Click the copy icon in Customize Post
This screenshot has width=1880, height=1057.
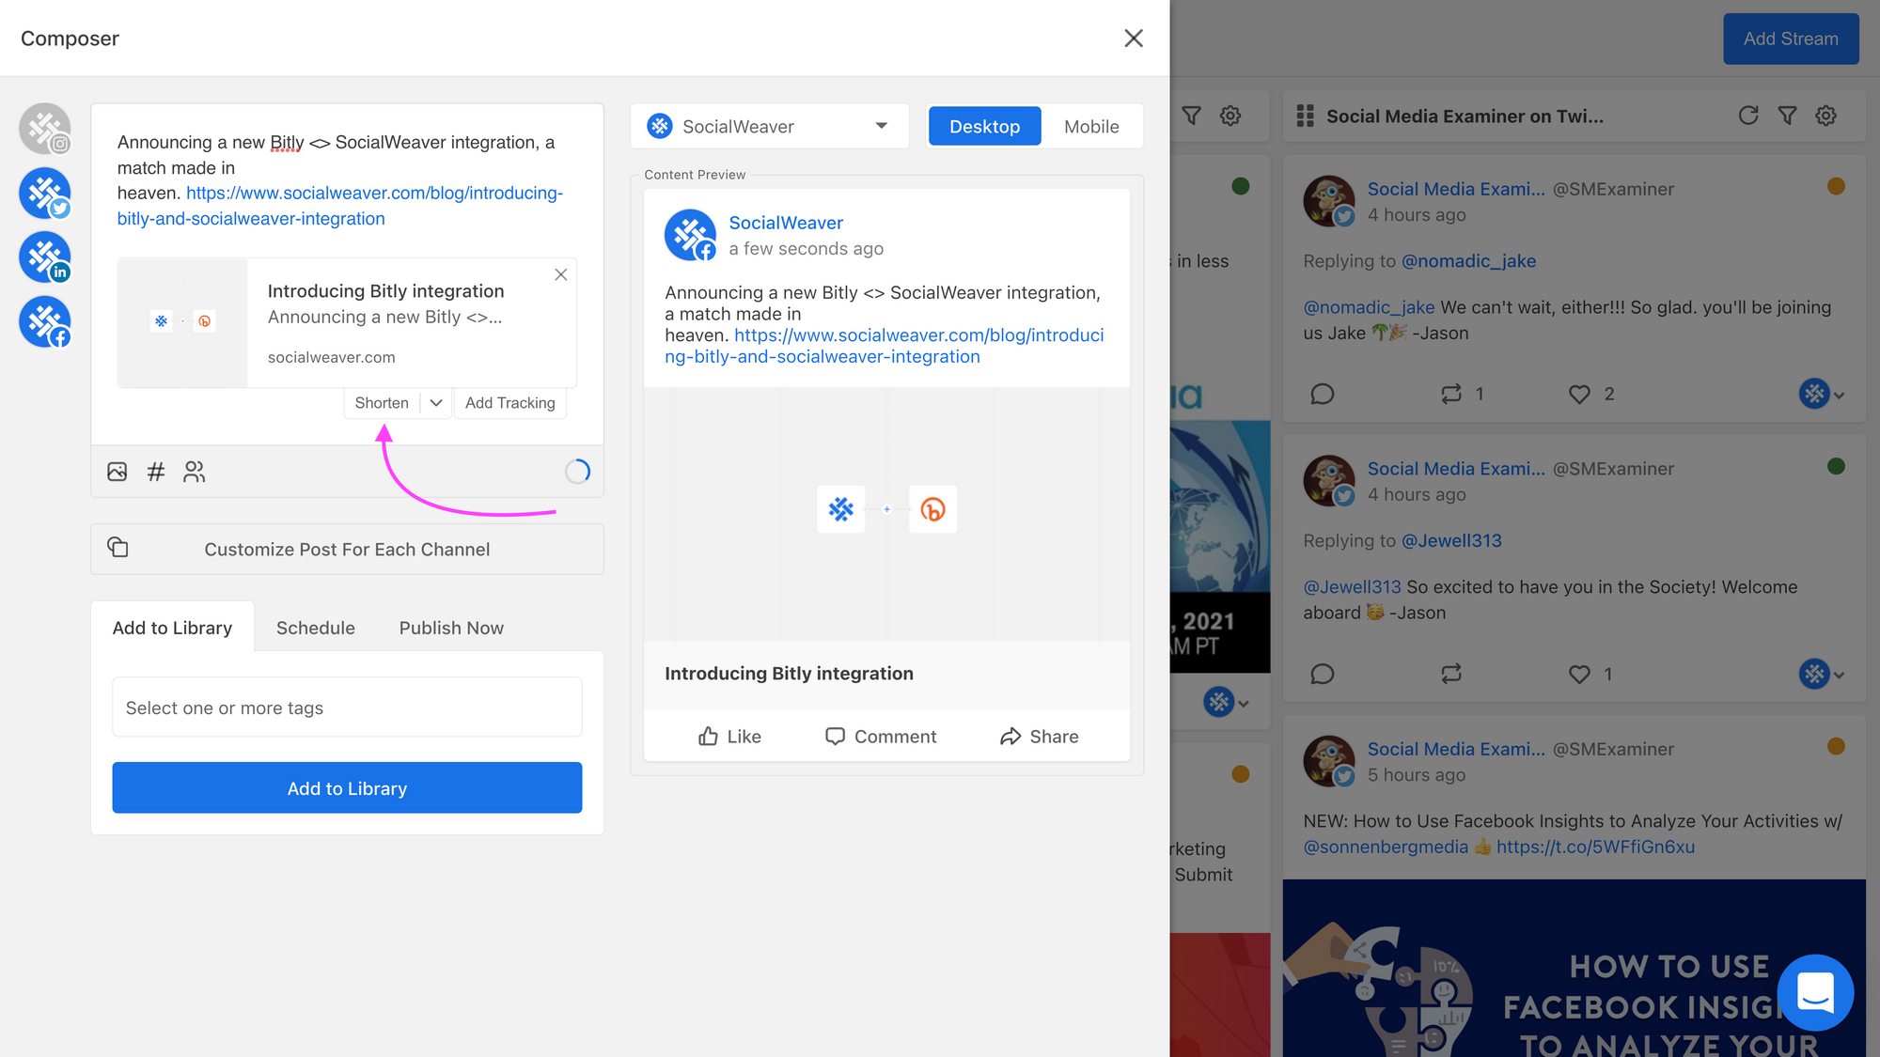(117, 547)
